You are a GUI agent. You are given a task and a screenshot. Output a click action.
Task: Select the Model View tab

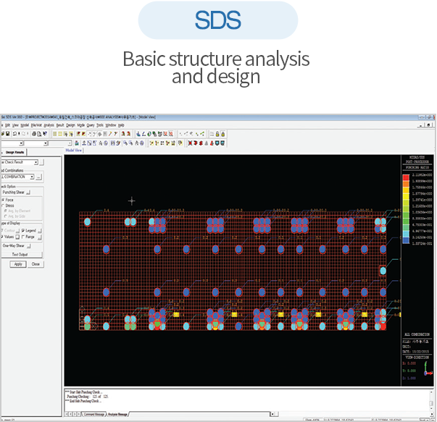(74, 151)
